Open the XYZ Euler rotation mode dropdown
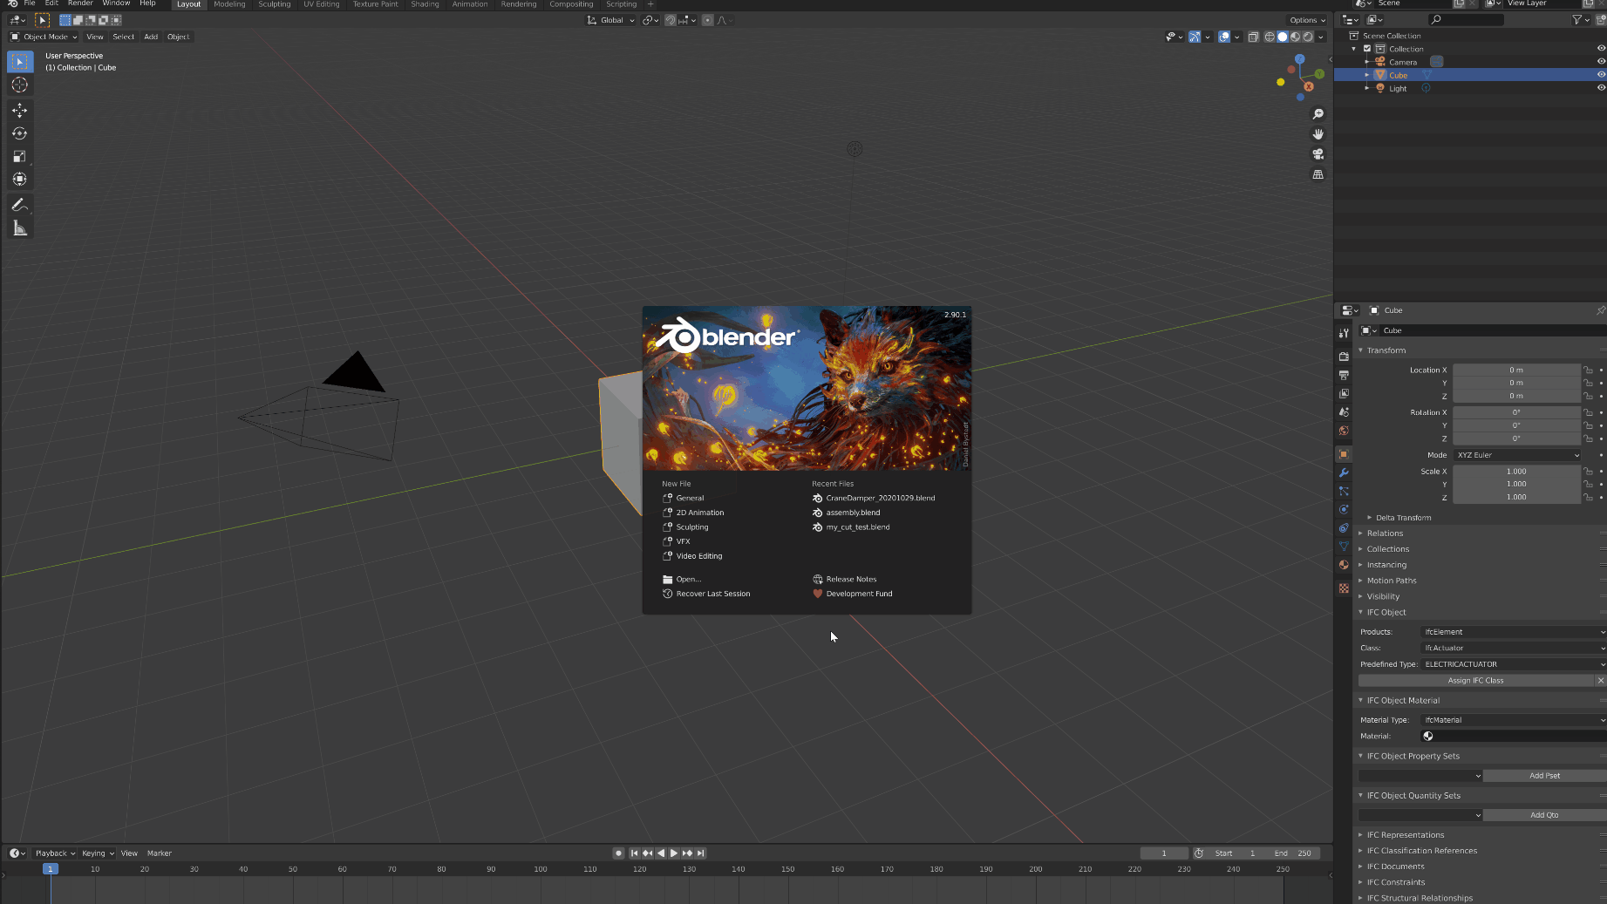The height and width of the screenshot is (904, 1607). pyautogui.click(x=1517, y=455)
